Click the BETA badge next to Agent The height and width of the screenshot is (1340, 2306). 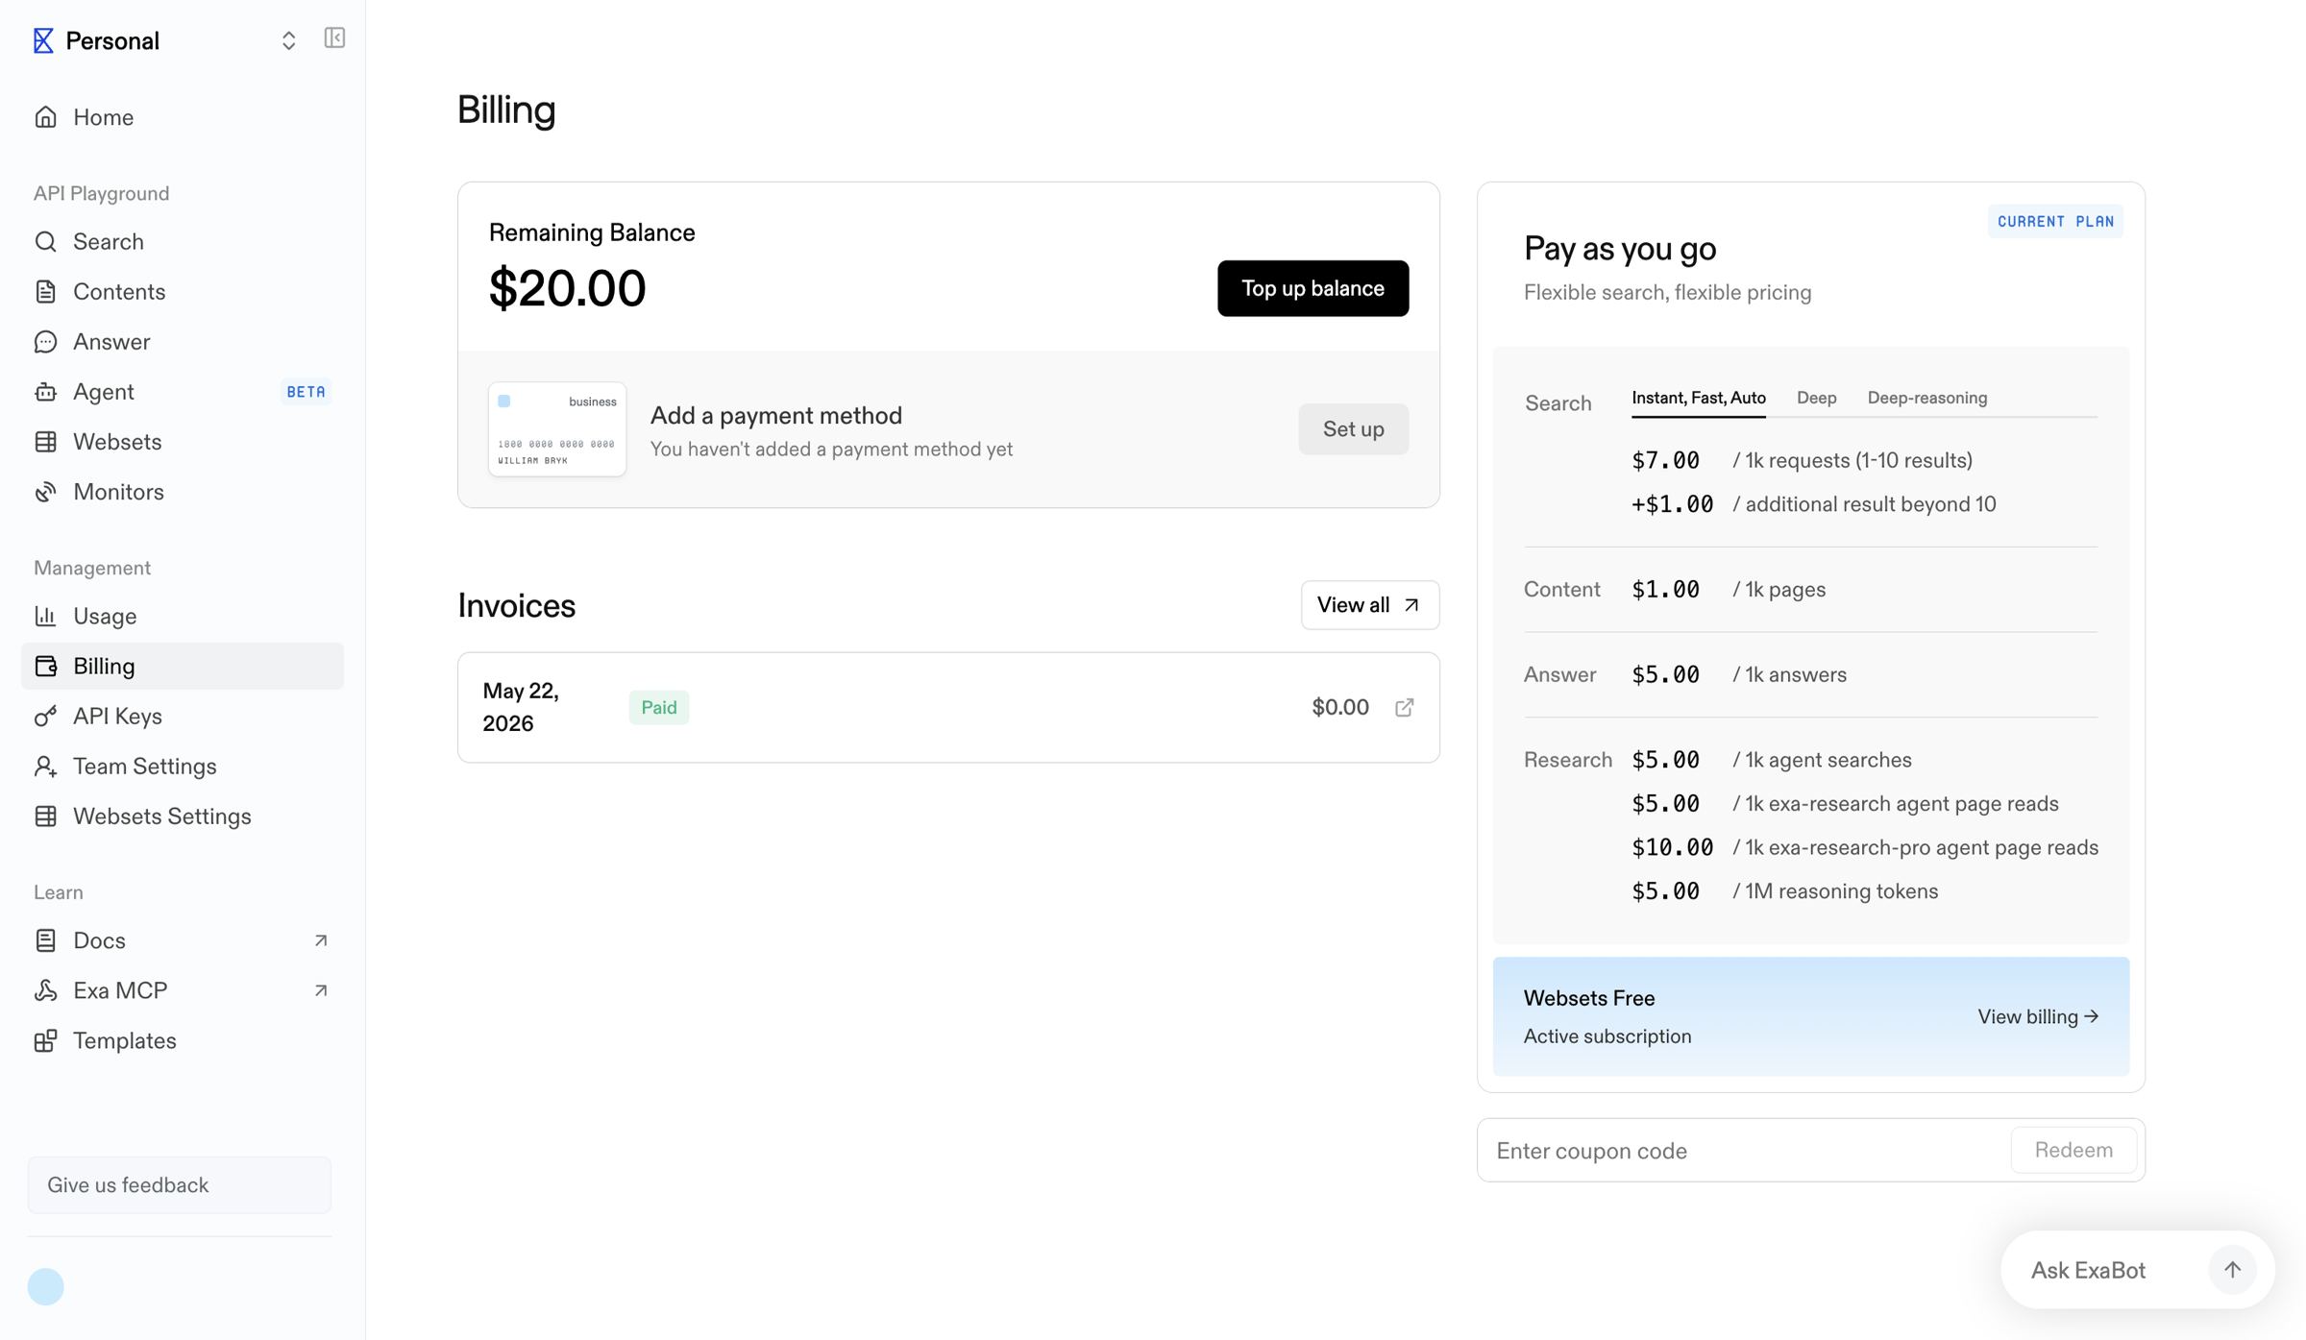pos(307,391)
